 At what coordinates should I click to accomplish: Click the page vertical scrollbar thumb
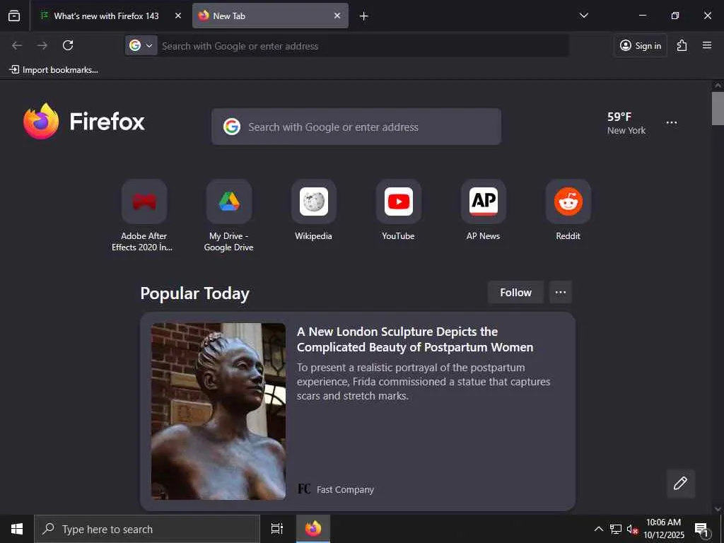[x=718, y=108]
